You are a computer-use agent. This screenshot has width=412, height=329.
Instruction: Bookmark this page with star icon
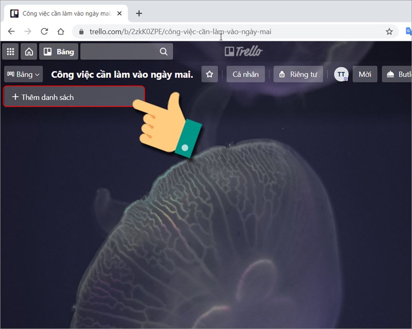(x=389, y=31)
